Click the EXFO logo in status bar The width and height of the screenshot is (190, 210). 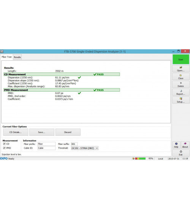[x=4, y=158]
